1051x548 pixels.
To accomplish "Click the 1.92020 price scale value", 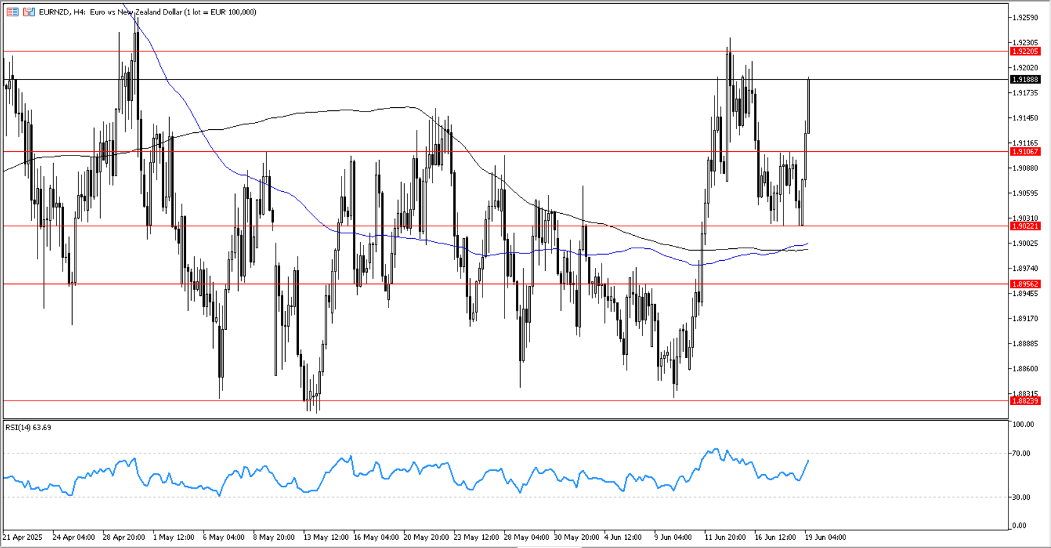I will (1025, 68).
